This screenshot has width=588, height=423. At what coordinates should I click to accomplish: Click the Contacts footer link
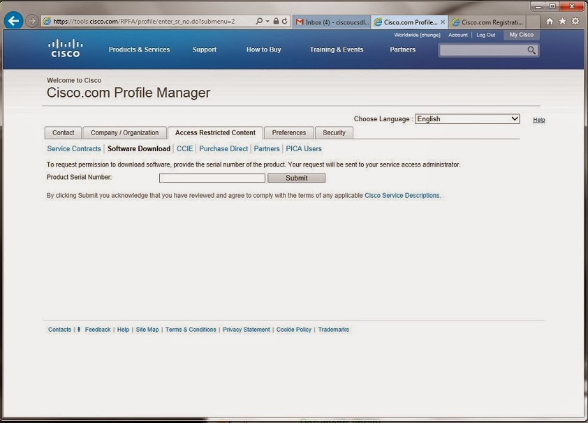point(59,330)
